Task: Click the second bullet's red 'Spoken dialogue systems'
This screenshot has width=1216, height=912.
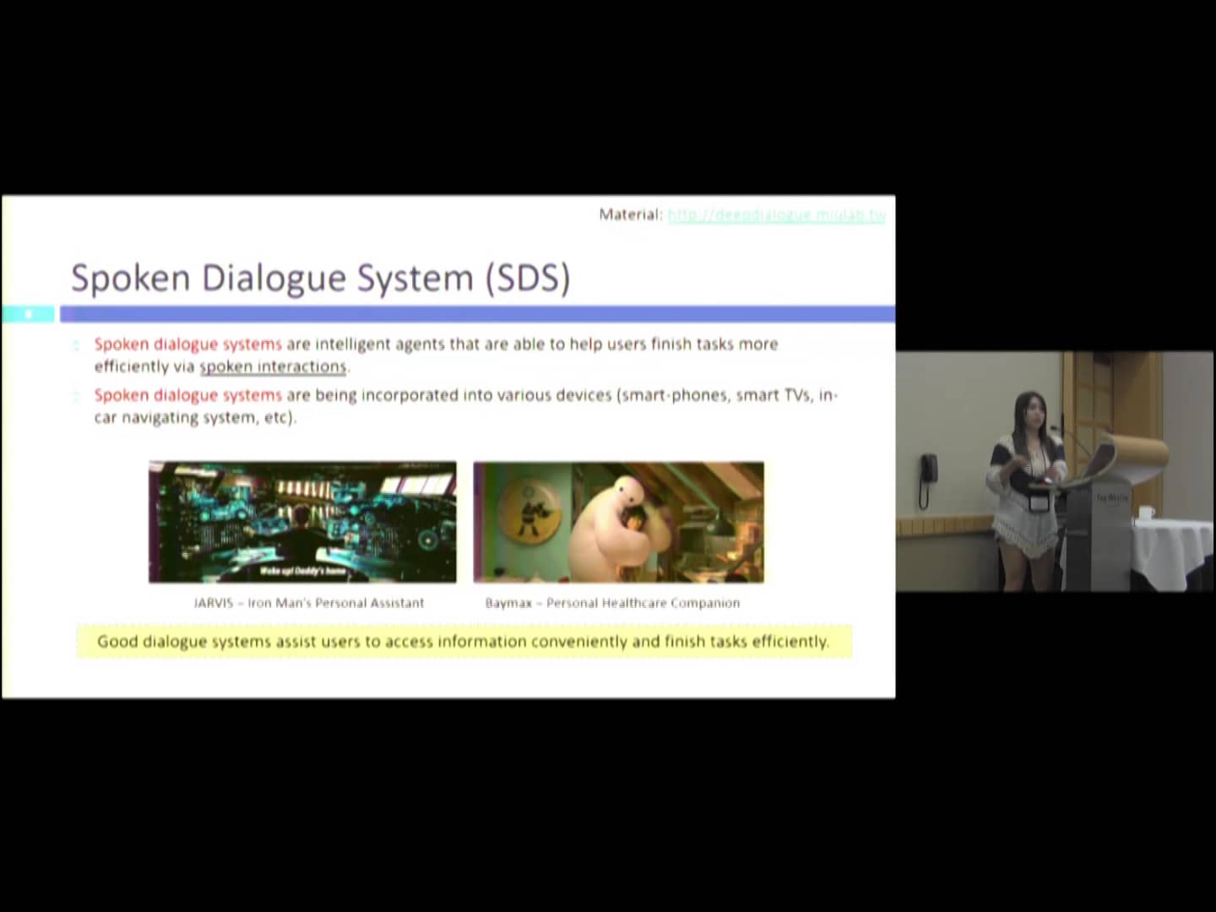Action: tap(188, 394)
